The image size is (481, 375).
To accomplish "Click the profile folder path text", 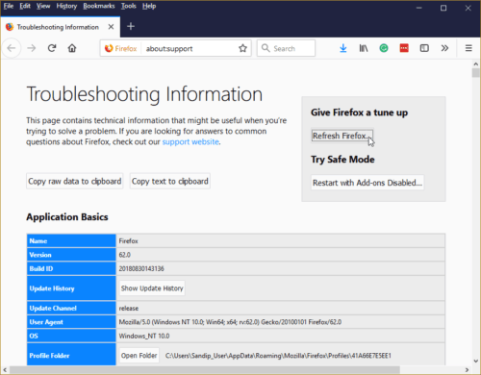I will pyautogui.click(x=278, y=356).
